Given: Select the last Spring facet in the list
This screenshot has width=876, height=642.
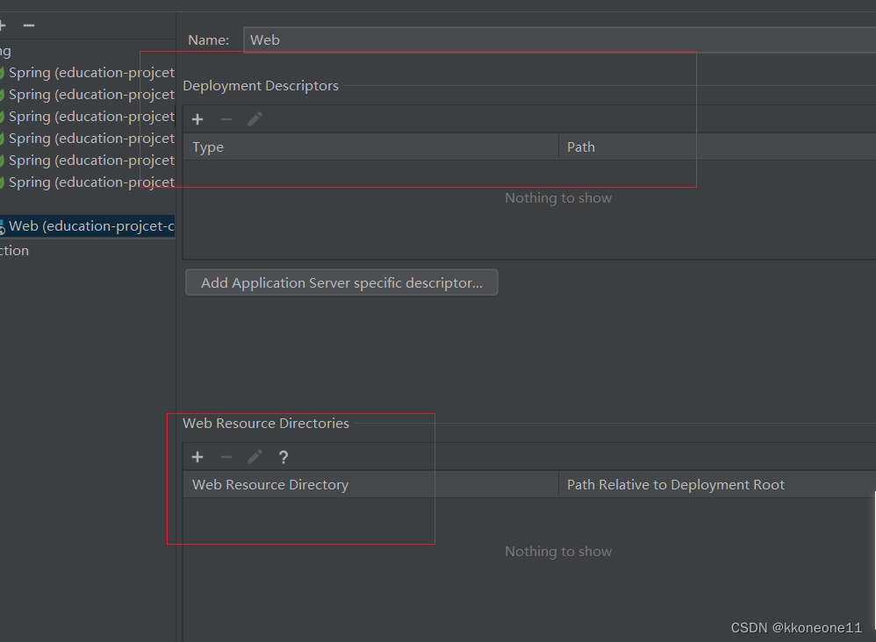Looking at the screenshot, I should 88,182.
